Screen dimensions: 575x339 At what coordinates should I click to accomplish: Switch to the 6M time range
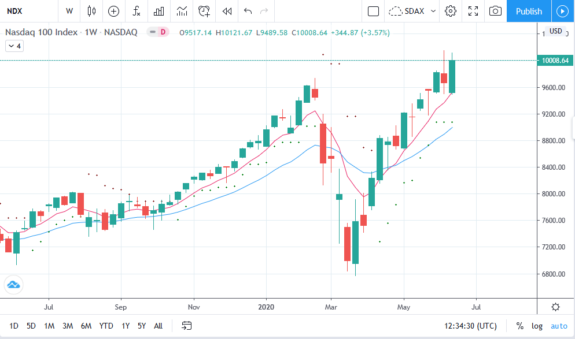(x=86, y=326)
